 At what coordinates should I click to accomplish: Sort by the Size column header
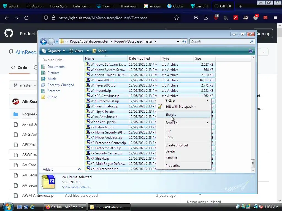point(205,59)
